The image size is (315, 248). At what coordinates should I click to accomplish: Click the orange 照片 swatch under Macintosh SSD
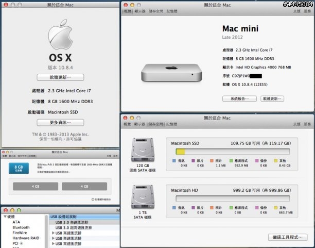[212, 161]
